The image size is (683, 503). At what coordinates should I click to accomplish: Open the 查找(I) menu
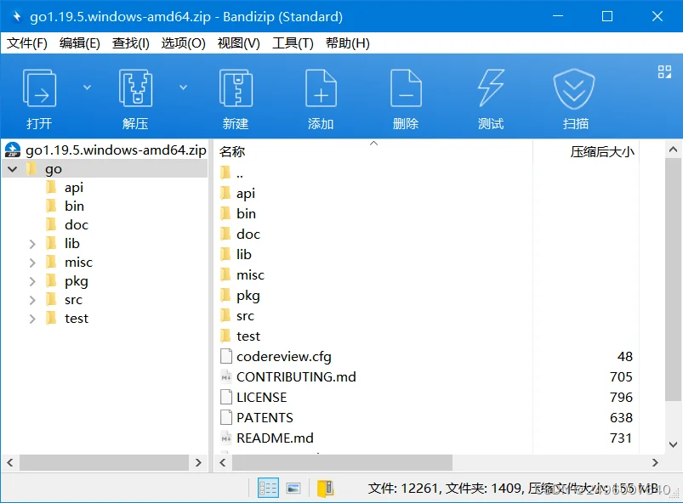(x=131, y=43)
